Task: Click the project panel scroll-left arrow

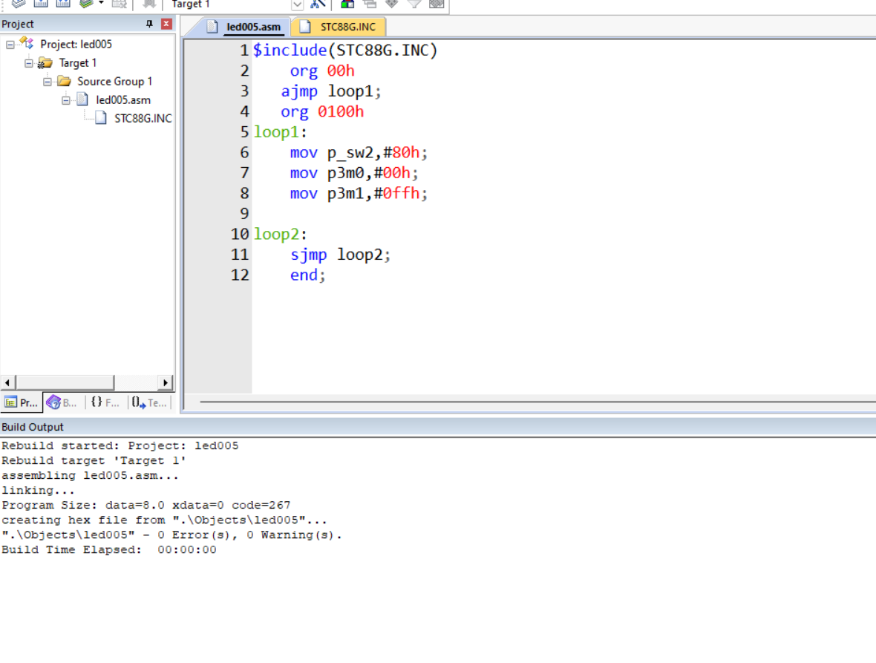Action: point(7,382)
